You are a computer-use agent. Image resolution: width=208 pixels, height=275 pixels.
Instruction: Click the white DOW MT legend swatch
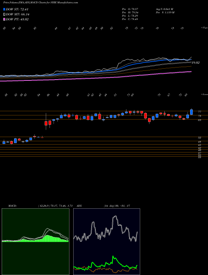click(x=5, y=15)
